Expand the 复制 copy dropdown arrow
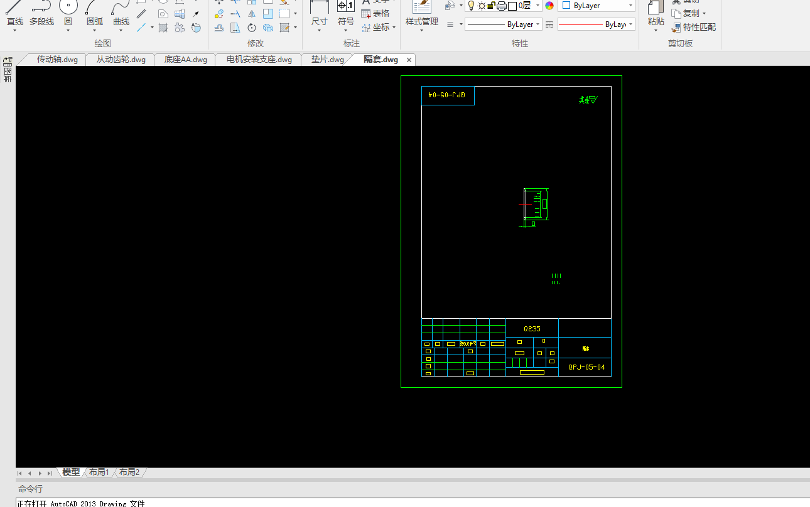The image size is (810, 507). tap(704, 13)
